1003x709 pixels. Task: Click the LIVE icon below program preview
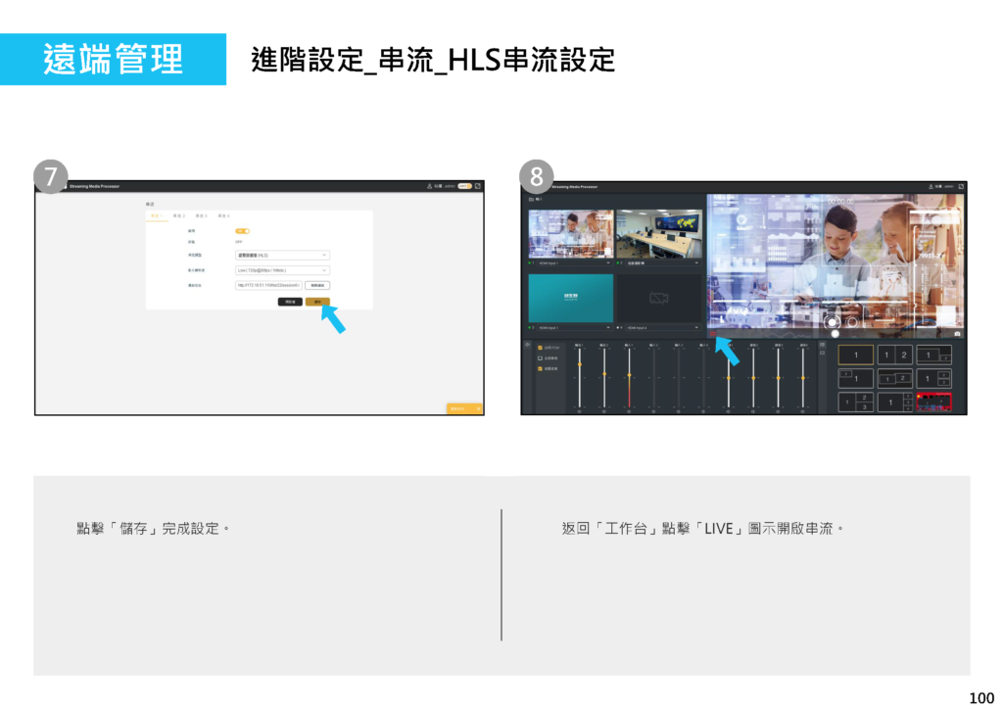[712, 334]
